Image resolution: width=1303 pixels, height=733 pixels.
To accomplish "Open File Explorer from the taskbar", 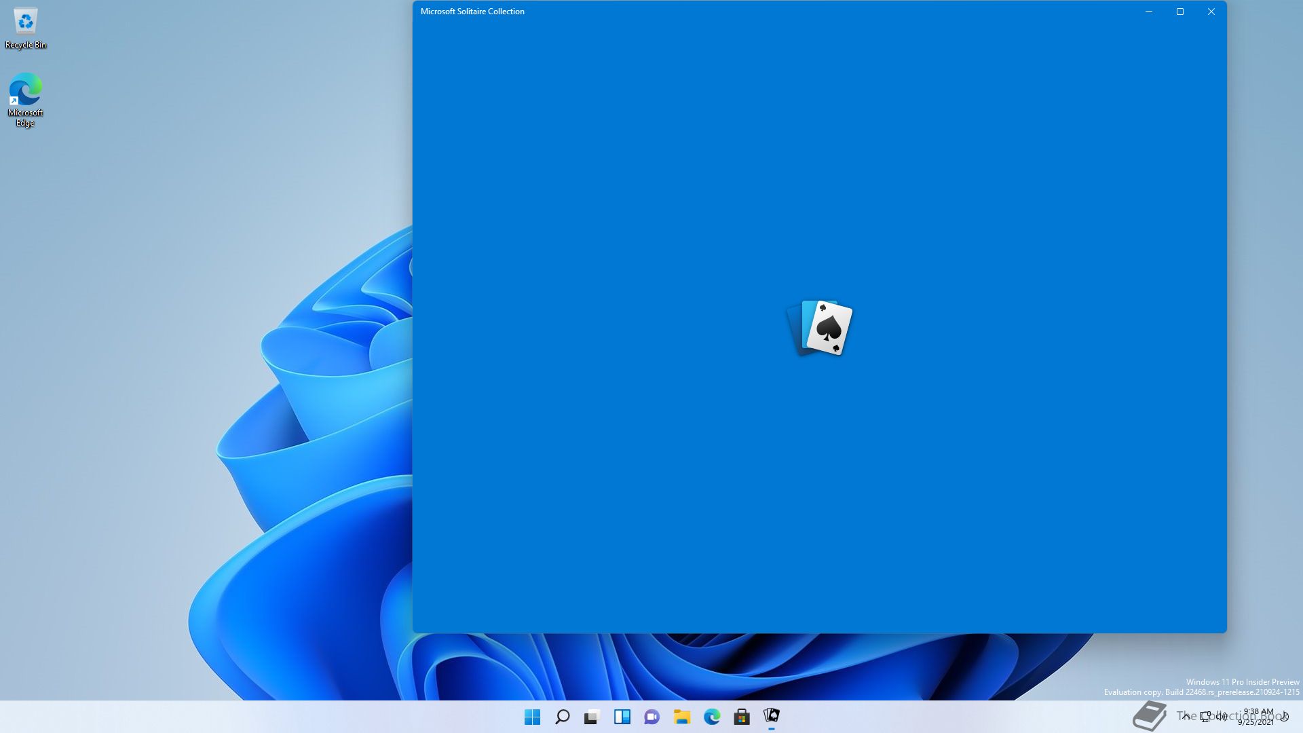I will click(x=681, y=717).
